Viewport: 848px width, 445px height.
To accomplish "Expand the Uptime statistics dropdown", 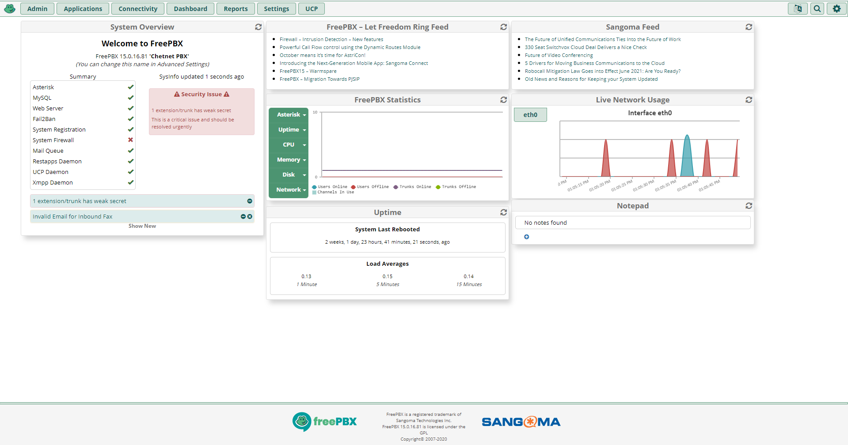I will click(x=289, y=130).
